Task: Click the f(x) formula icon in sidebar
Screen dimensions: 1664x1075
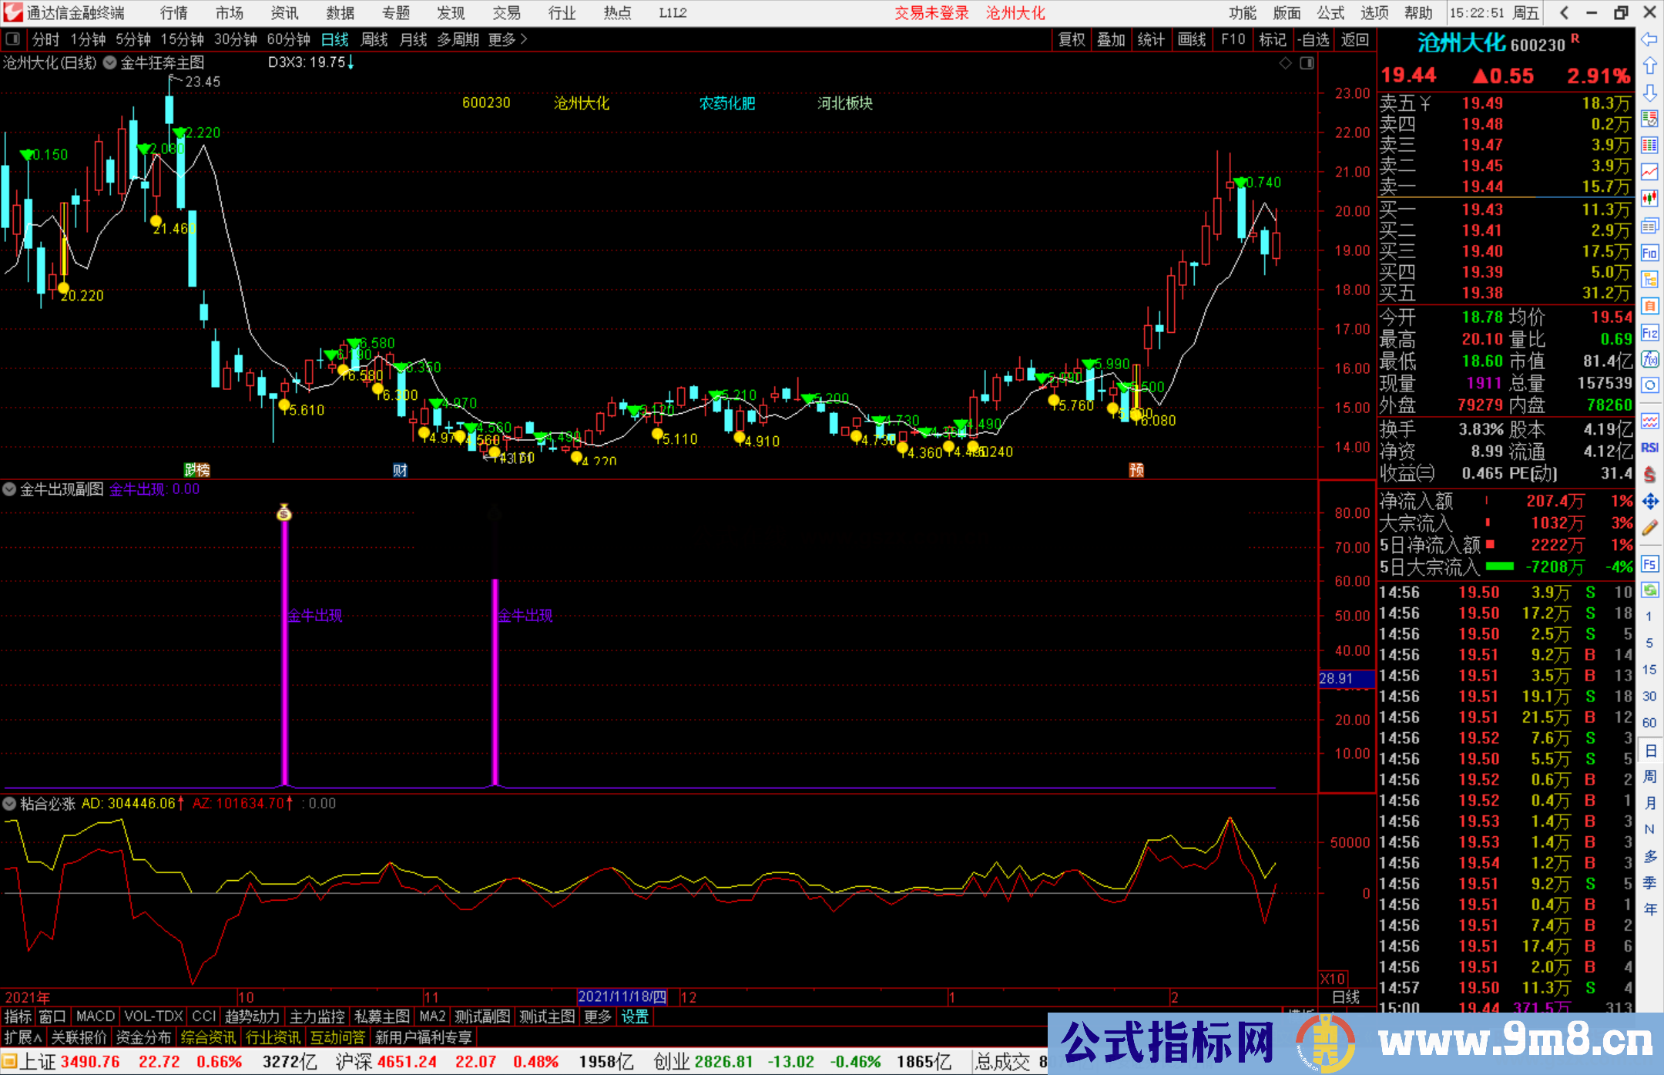Action: (1649, 359)
